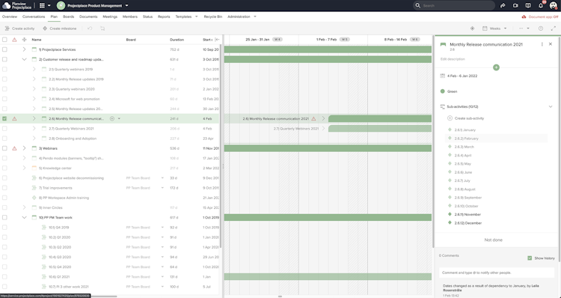Viewport: 561px width, 298px height.
Task: Click the undo arrow in the plan toolbar
Action: click(90, 28)
